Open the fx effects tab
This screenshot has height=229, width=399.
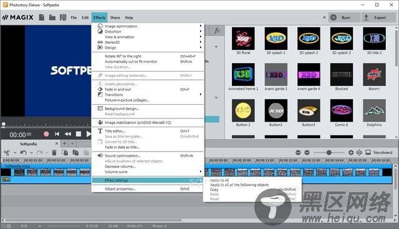[x=216, y=31]
